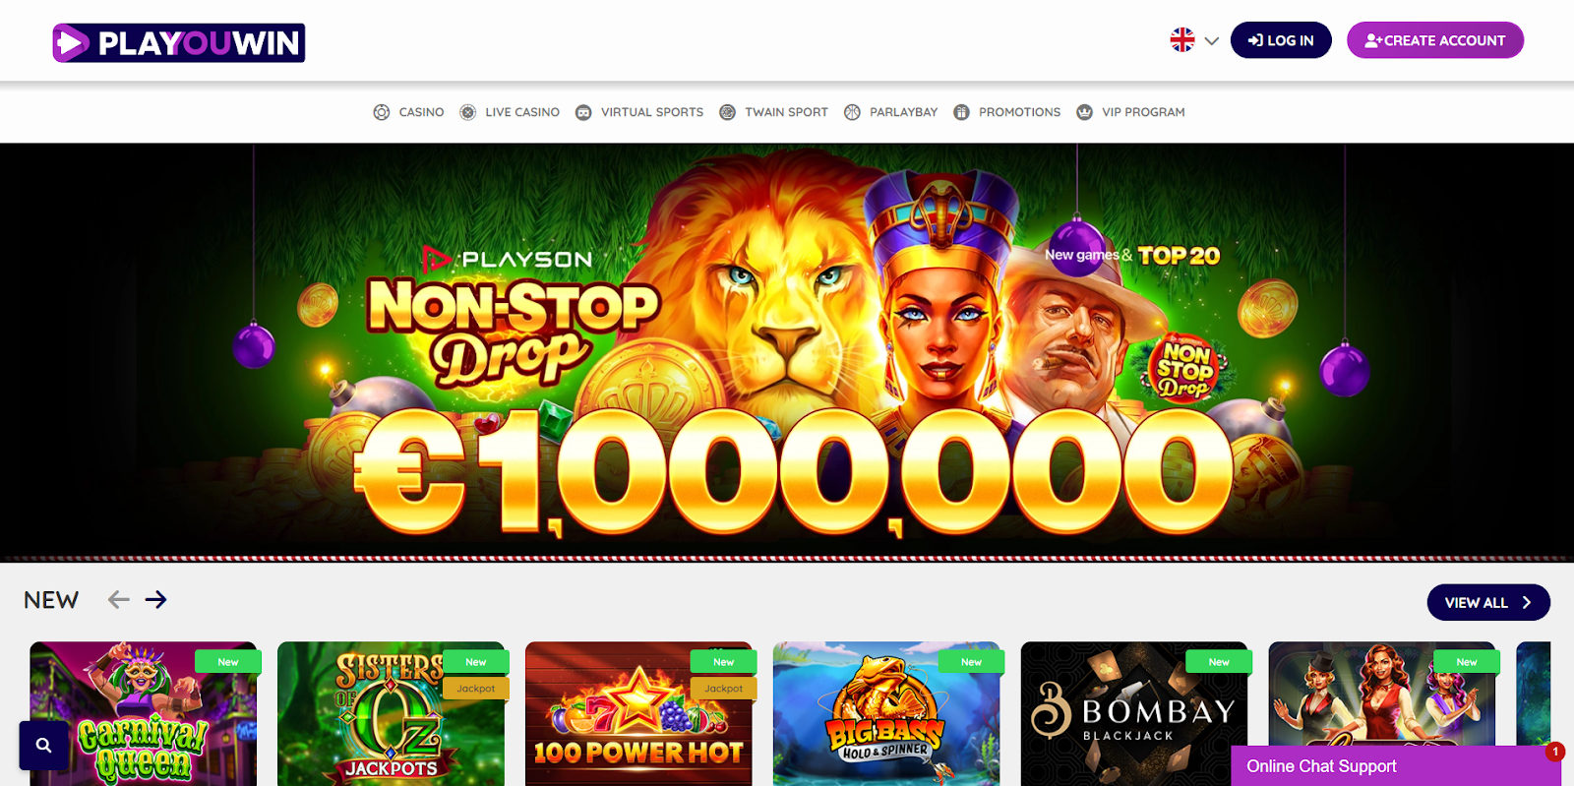The image size is (1574, 786).
Task: Expand the language dropdown chevron
Action: pyautogui.click(x=1212, y=41)
